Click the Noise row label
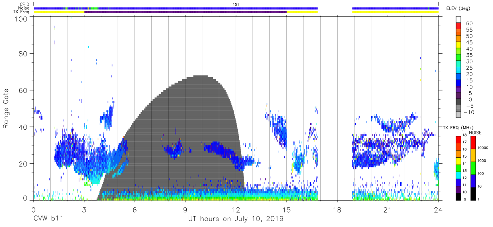 pyautogui.click(x=24, y=8)
